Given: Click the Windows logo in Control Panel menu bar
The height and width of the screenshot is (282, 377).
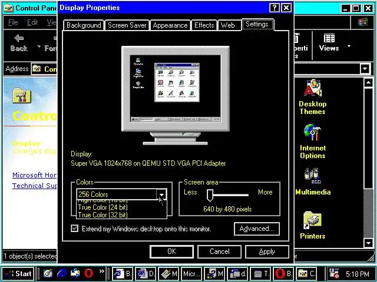Looking at the screenshot, I should [363, 22].
